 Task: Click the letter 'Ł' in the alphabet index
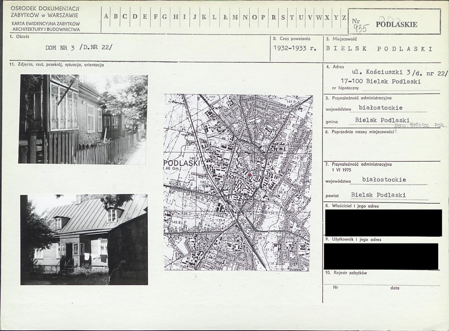point(225,17)
